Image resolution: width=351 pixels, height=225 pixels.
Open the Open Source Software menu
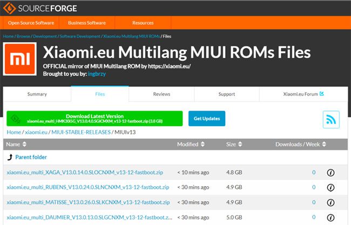31,23
